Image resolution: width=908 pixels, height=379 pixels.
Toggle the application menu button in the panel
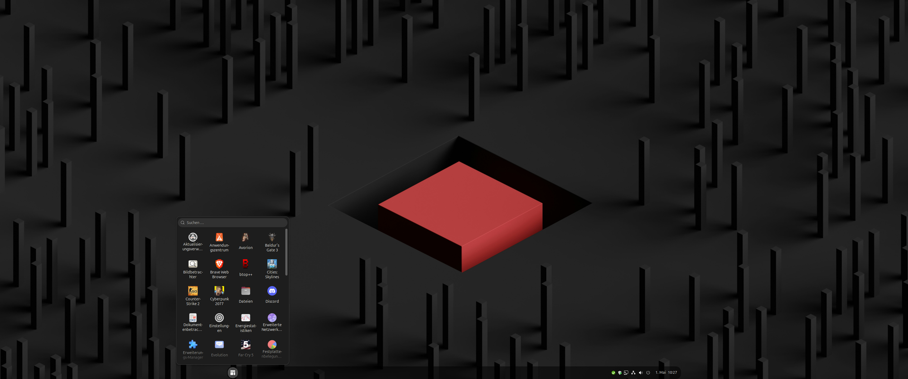point(233,373)
